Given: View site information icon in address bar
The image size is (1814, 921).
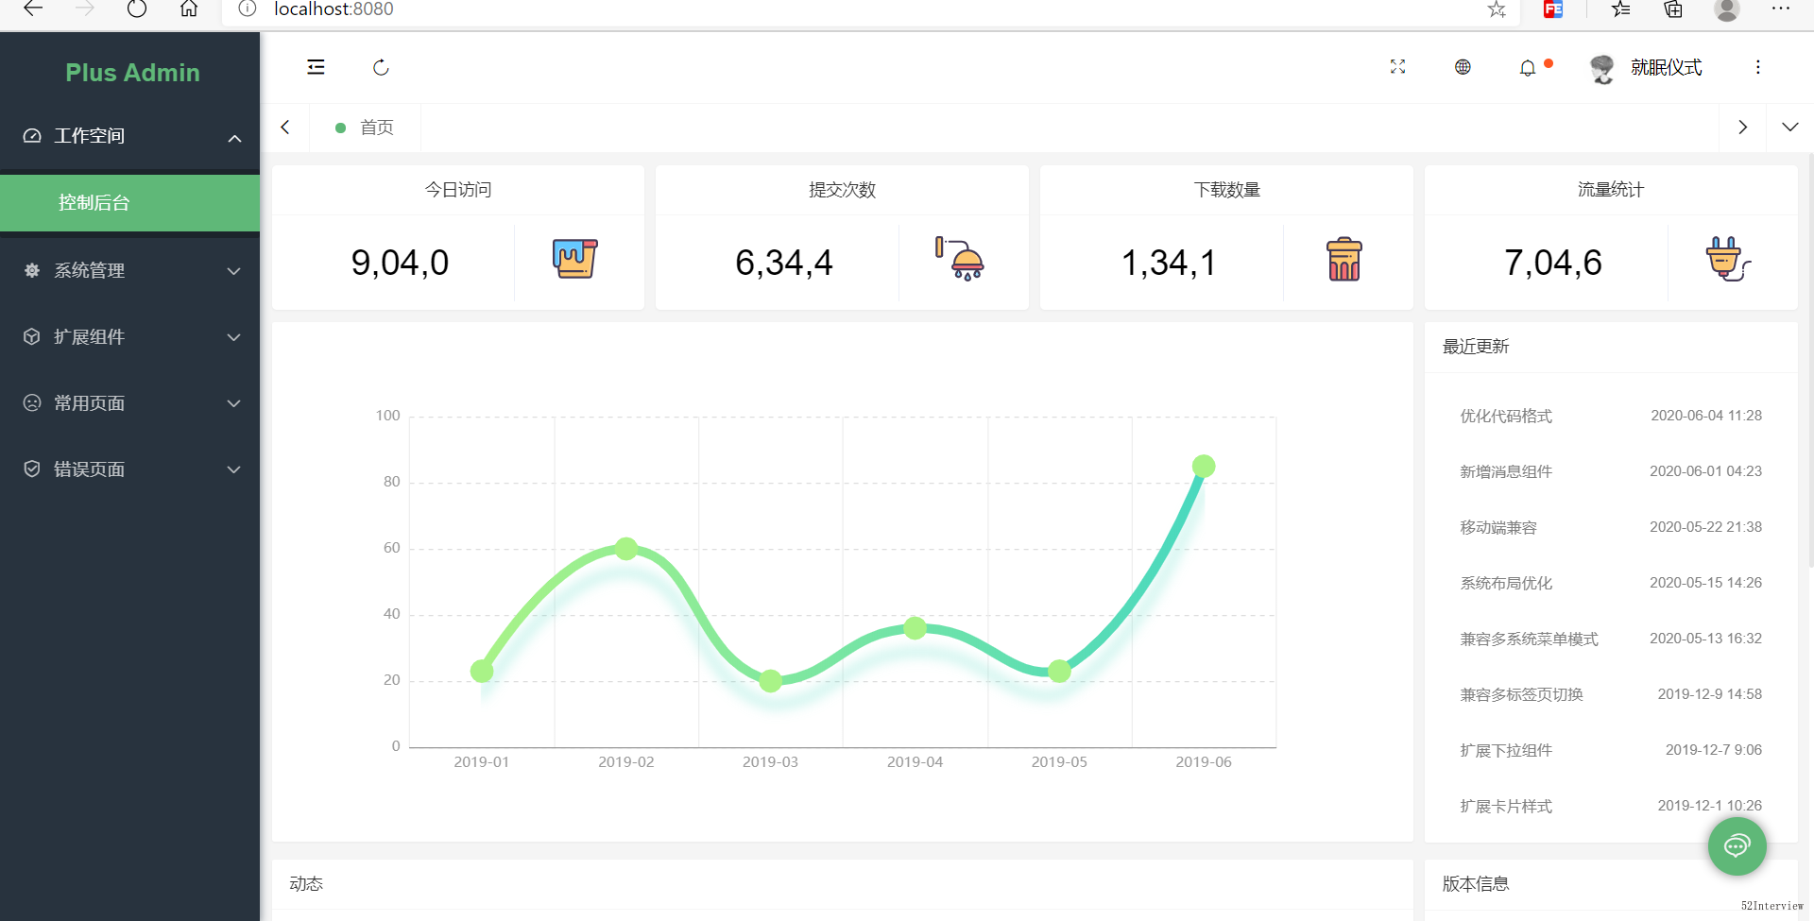Looking at the screenshot, I should [x=248, y=9].
